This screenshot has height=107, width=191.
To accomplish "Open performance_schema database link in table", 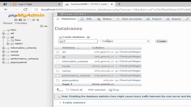I will 76,75.
